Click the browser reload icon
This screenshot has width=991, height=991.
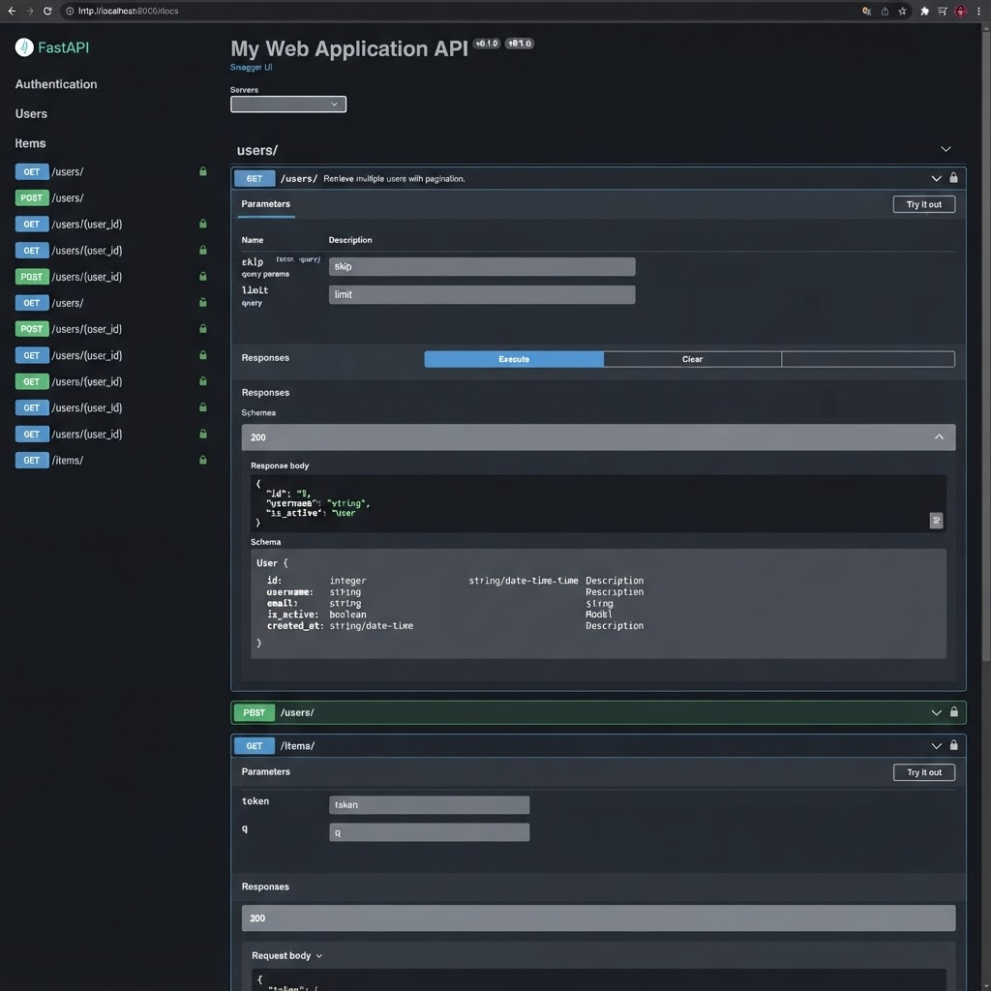[x=47, y=11]
